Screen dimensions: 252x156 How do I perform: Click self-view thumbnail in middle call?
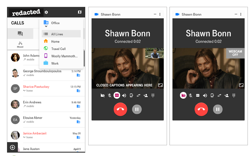pyautogui.click(x=154, y=53)
